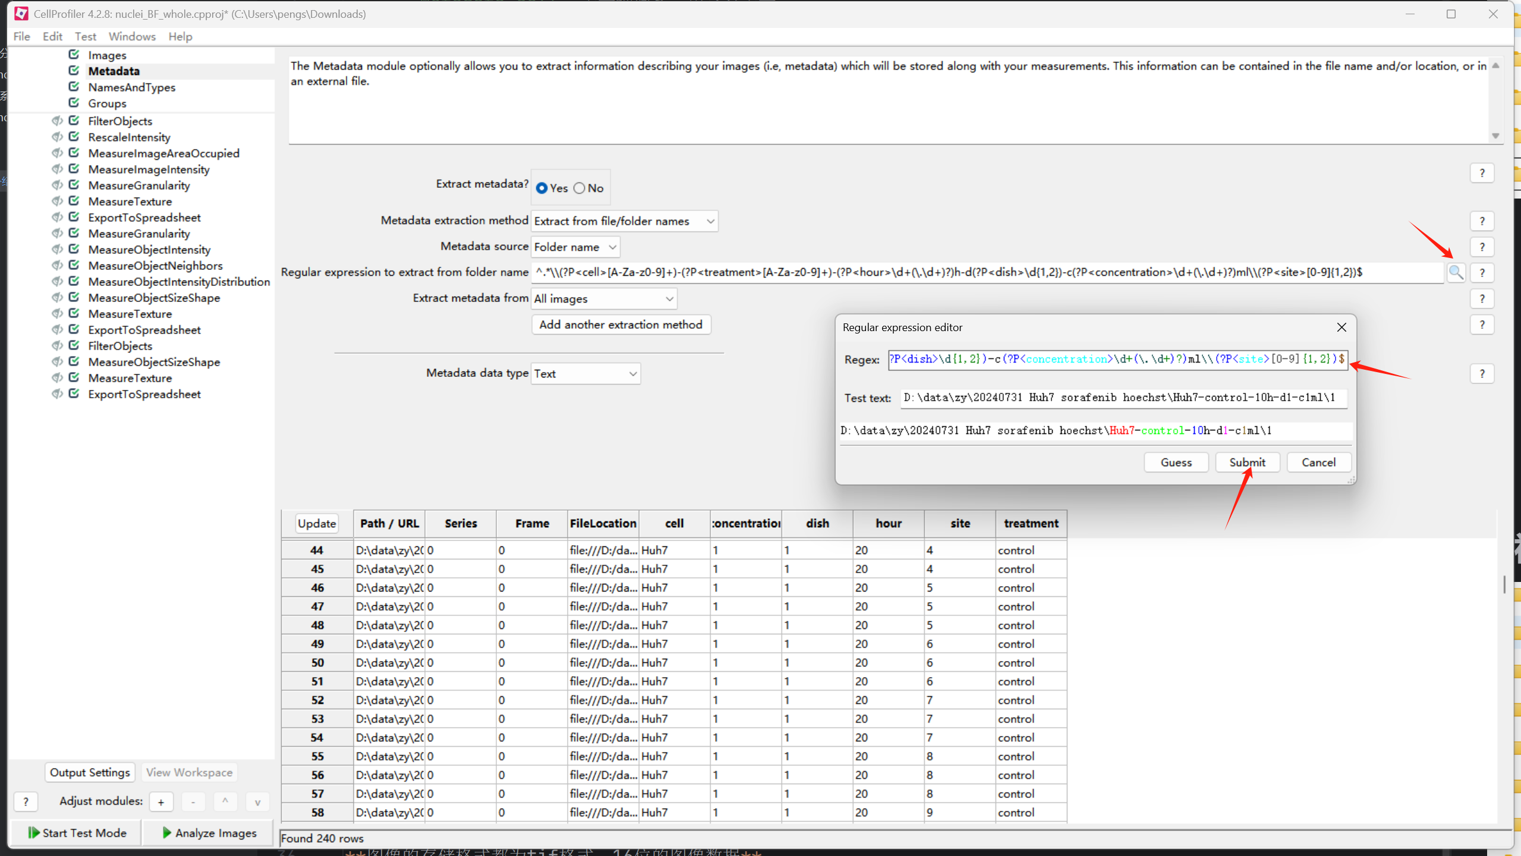This screenshot has height=856, width=1521.
Task: Click folder name regular expression field
Action: point(987,272)
